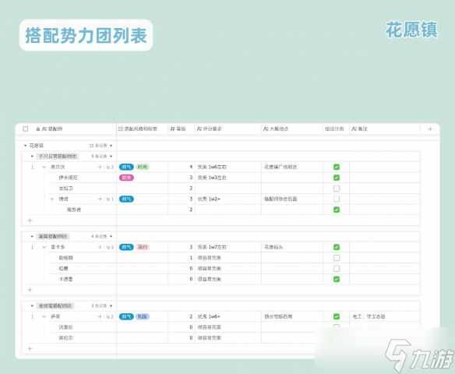The width and height of the screenshot is (455, 374).
Task: Click the plus icon in the 优秀 1w6+ row
Action: pos(100,316)
